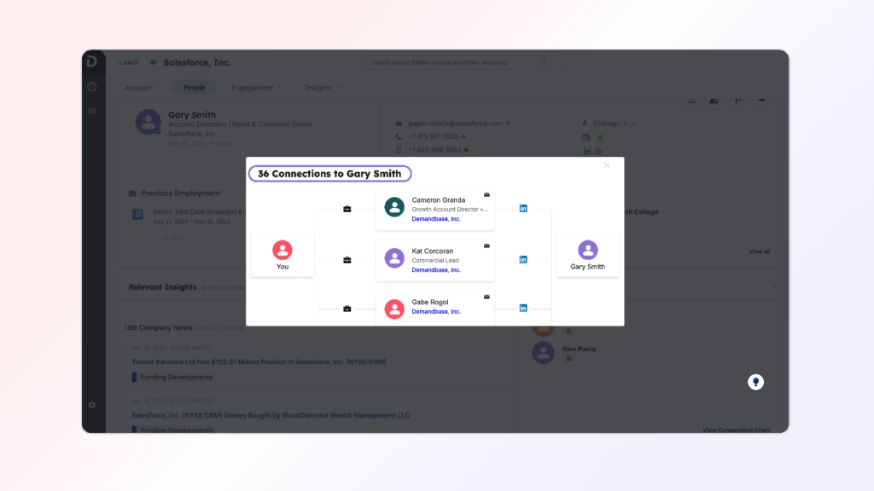Expand the Engagement dropdown tab

point(258,88)
